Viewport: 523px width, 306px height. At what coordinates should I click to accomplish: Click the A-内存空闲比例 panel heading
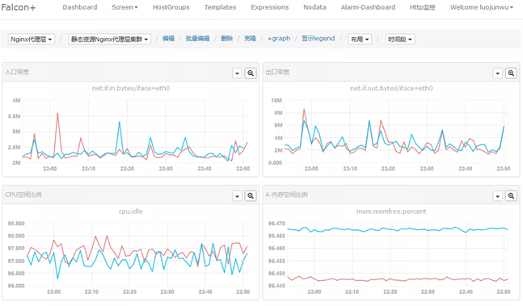point(286,195)
